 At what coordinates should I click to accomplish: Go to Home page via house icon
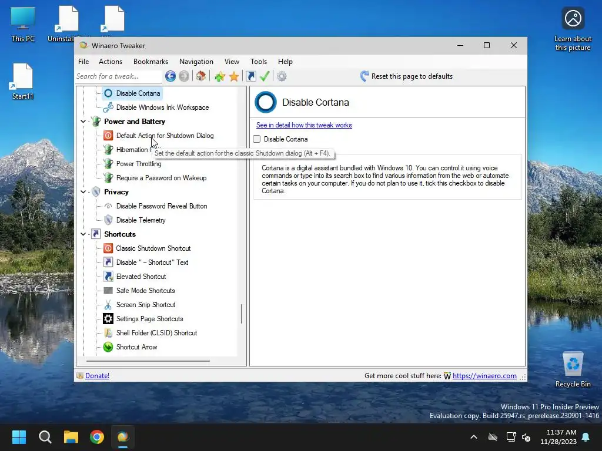coord(201,76)
